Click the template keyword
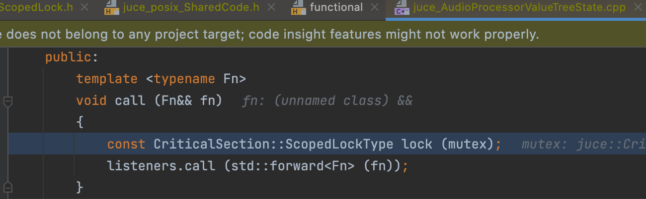646x199 pixels. click(107, 79)
